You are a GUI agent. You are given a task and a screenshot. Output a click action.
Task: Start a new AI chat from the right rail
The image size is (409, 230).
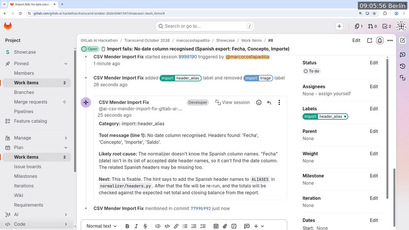coord(402,54)
